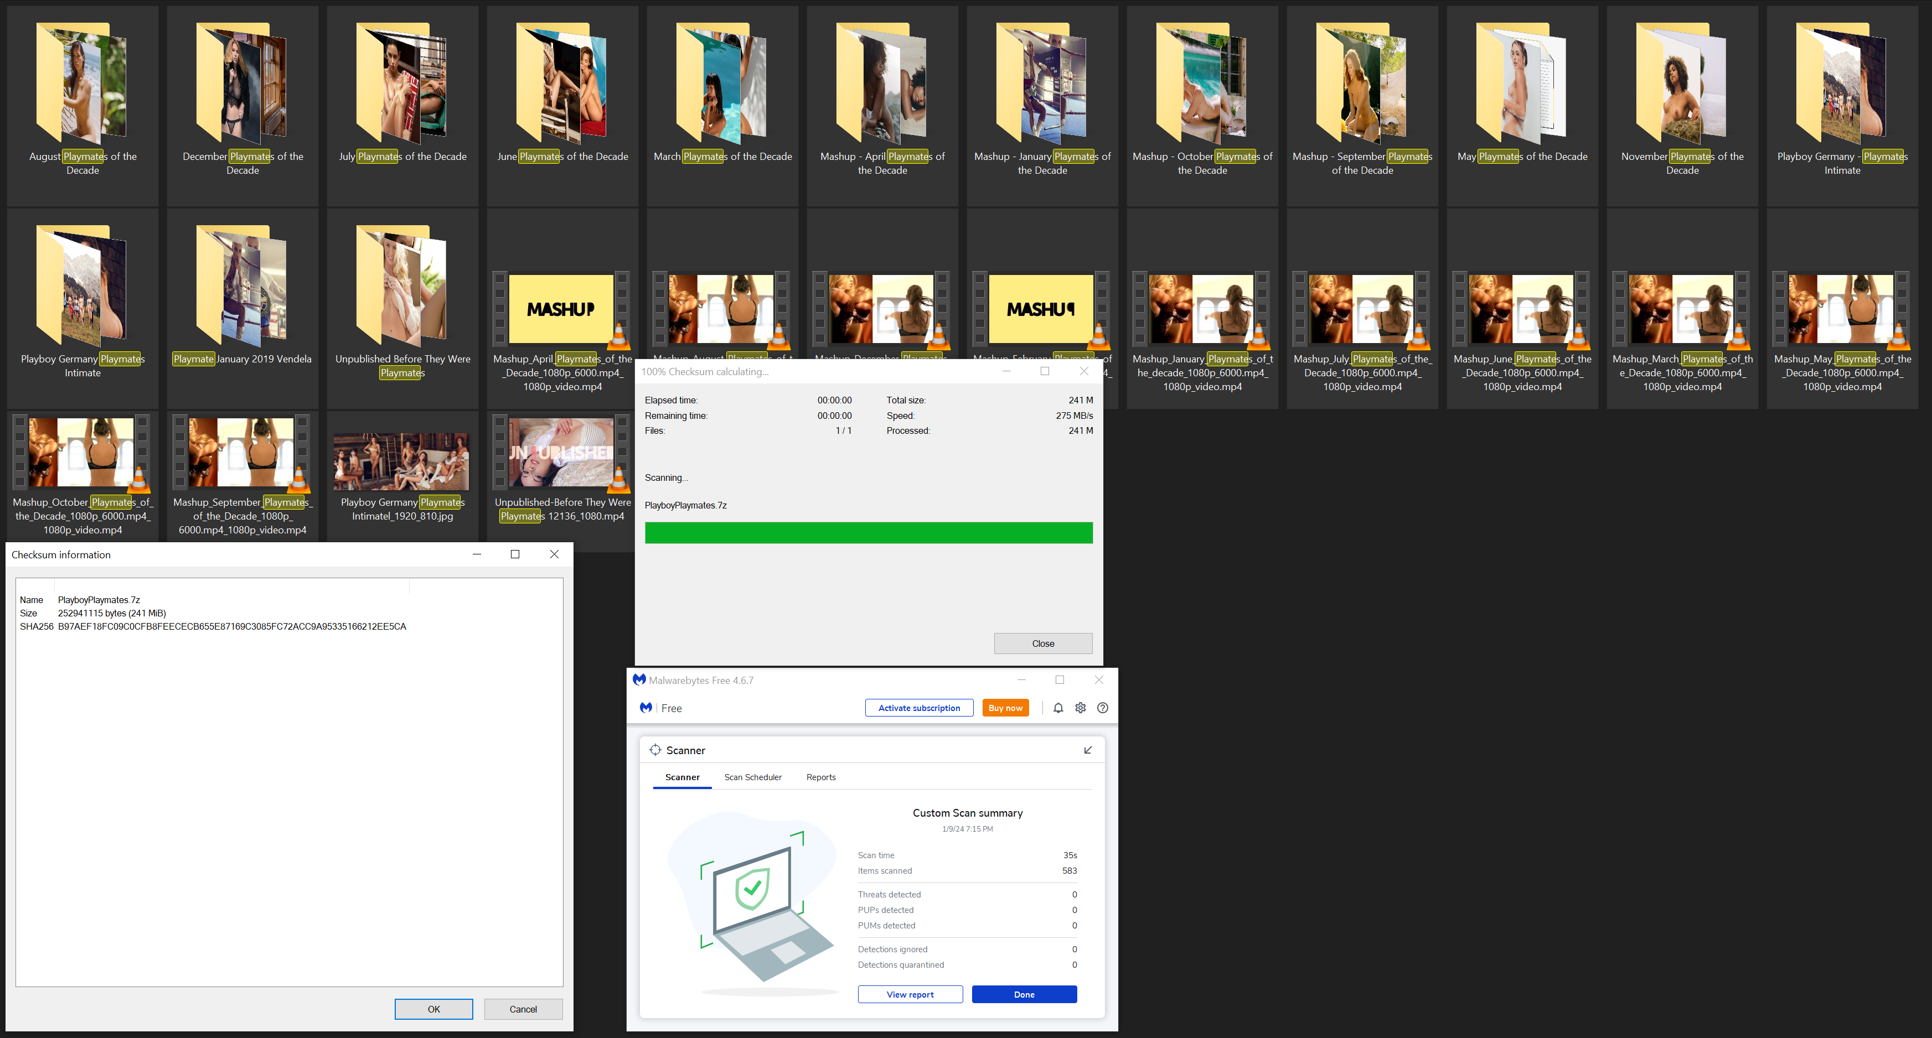
Task: Open the Mashup - October Playmates folder
Action: tap(1202, 105)
